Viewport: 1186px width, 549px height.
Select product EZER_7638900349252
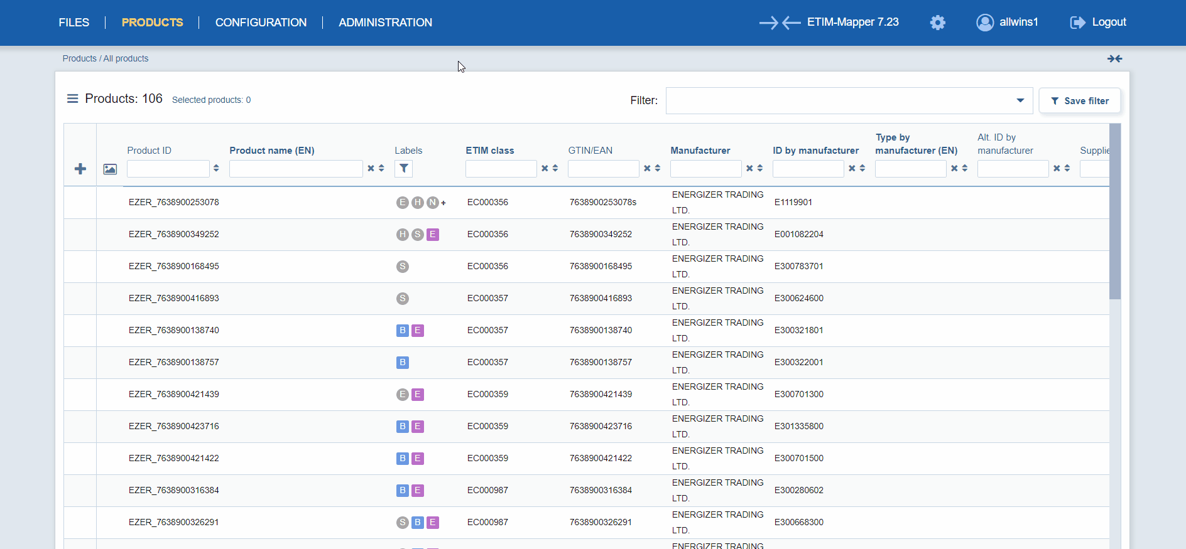click(x=174, y=234)
